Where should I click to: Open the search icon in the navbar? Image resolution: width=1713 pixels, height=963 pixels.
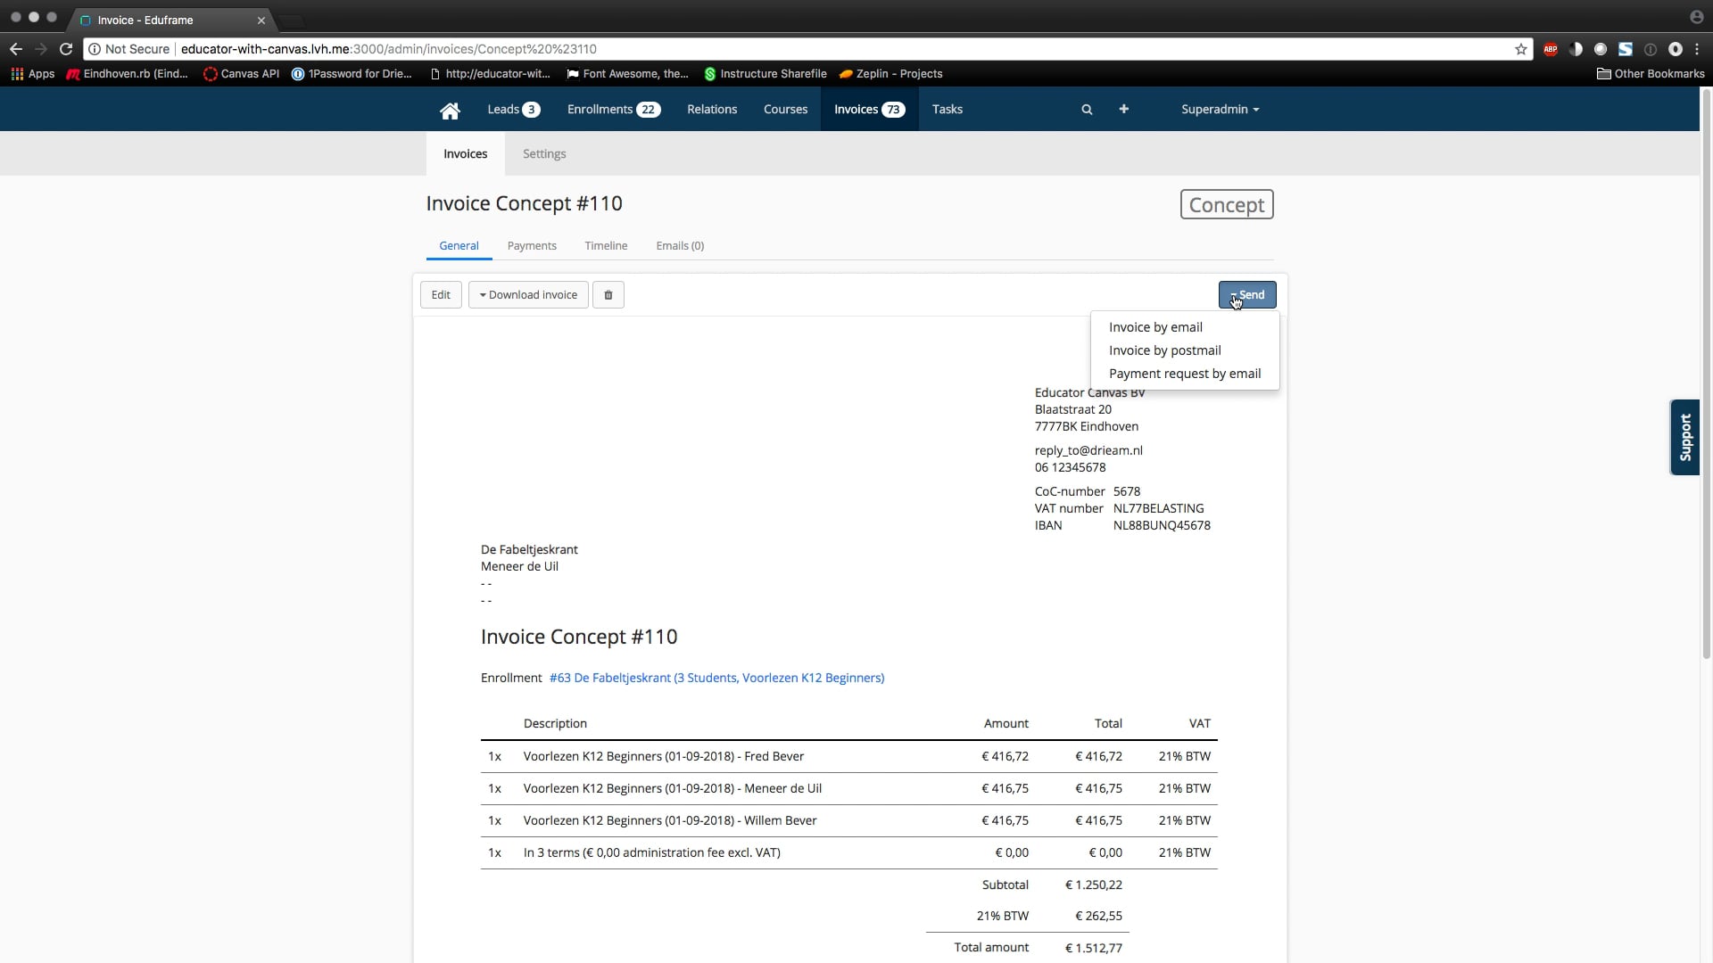tap(1086, 109)
